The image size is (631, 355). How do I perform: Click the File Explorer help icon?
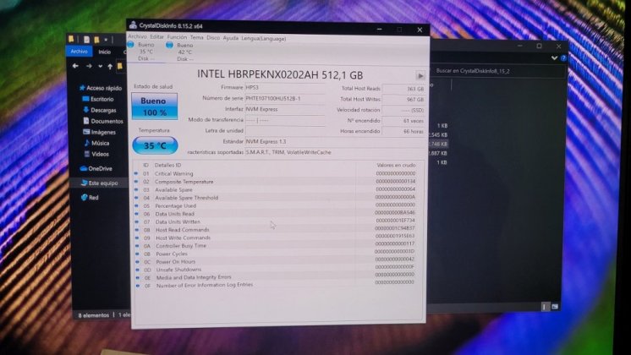click(563, 58)
